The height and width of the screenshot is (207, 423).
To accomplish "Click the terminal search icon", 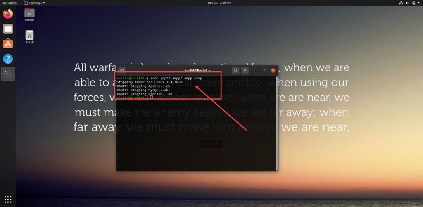I will point(235,70).
